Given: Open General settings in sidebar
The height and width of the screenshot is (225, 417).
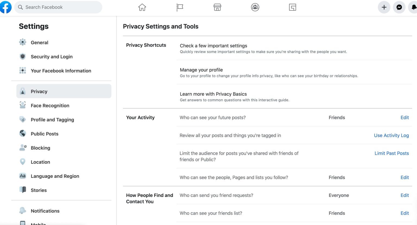Looking at the screenshot, I should coord(39,43).
